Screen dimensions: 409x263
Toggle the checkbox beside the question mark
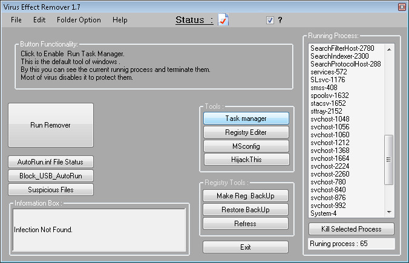pyautogui.click(x=270, y=20)
